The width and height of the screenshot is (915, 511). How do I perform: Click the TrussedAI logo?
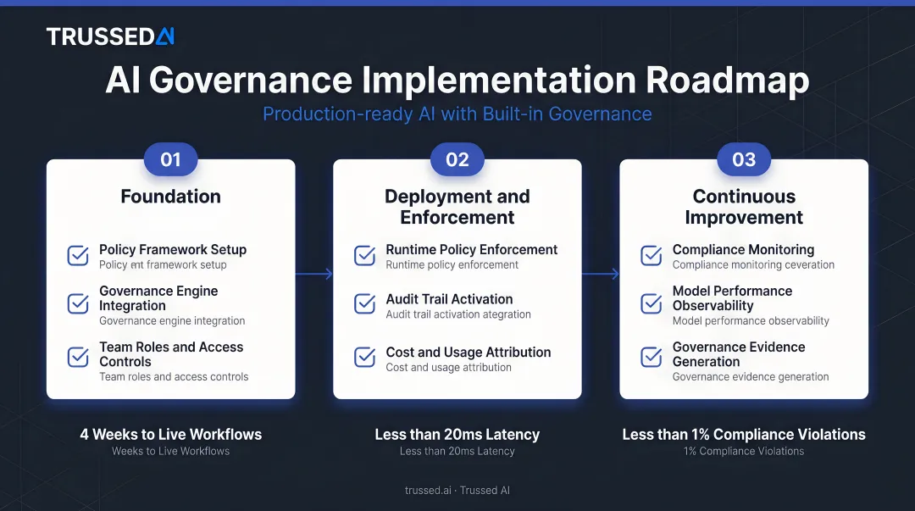[110, 36]
